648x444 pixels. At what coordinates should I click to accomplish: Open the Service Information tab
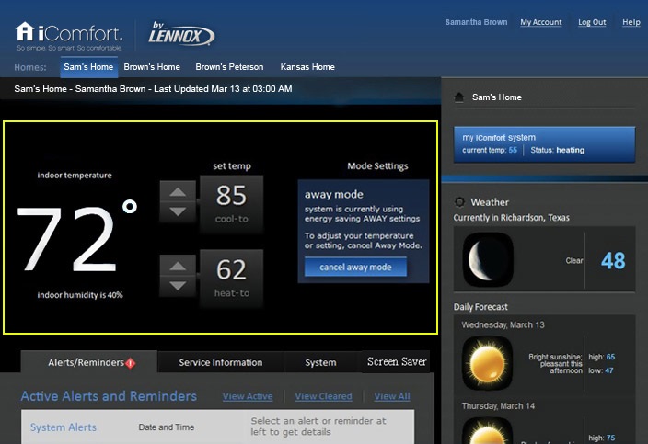(x=220, y=362)
